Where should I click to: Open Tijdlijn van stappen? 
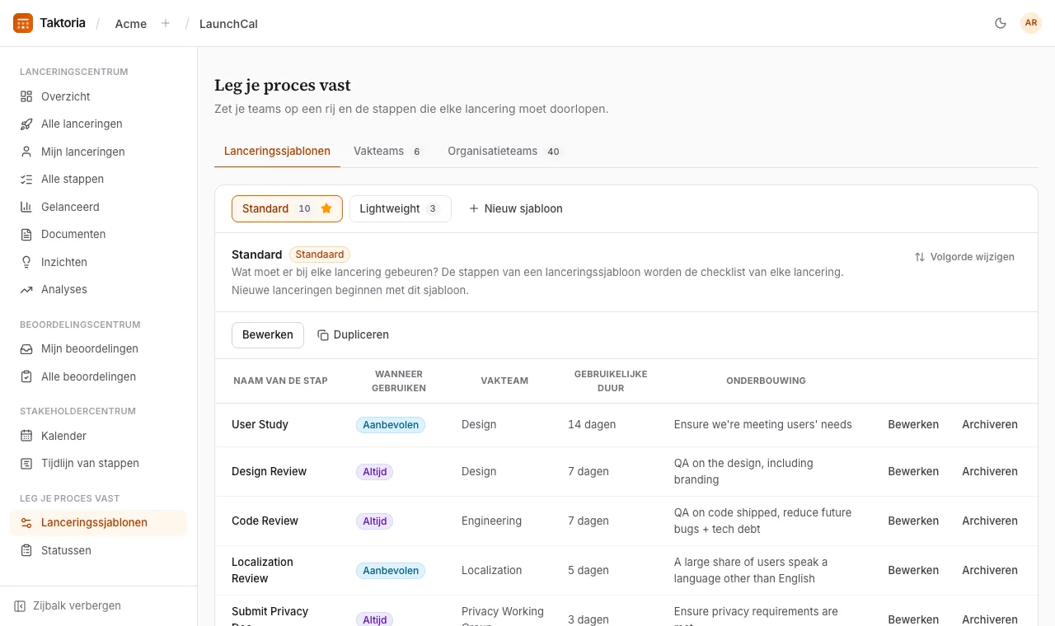click(99, 463)
